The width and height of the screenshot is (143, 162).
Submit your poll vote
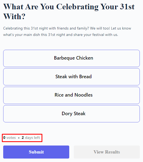tap(36, 152)
